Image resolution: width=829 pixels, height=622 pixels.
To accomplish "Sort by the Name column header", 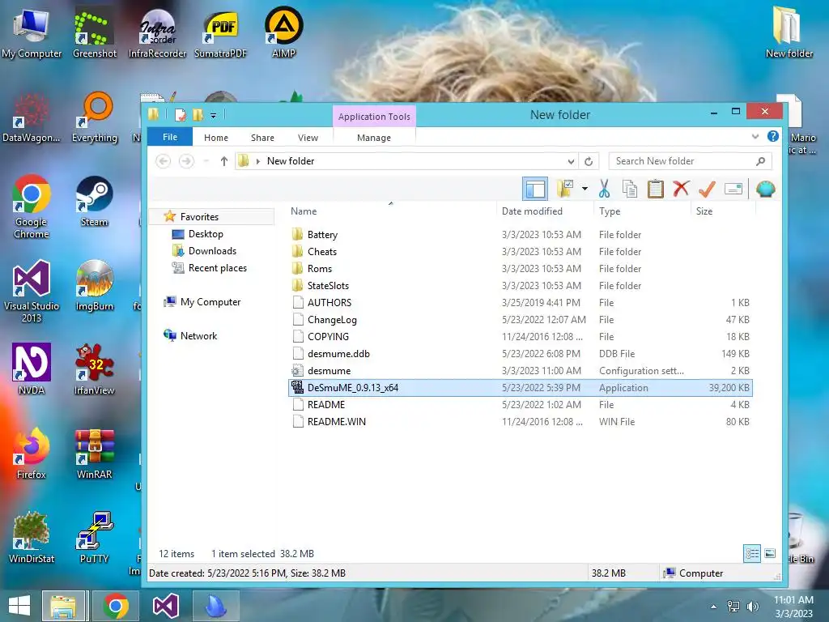I will 304,211.
